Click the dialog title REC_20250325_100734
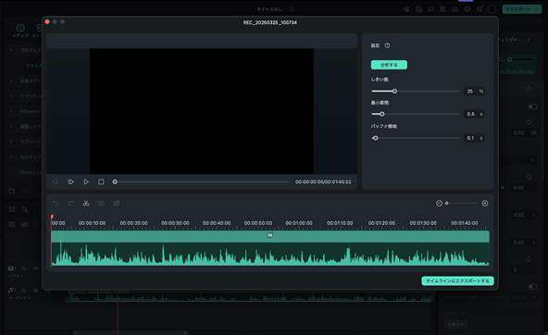Viewport: 548px width, 335px height. (x=269, y=22)
